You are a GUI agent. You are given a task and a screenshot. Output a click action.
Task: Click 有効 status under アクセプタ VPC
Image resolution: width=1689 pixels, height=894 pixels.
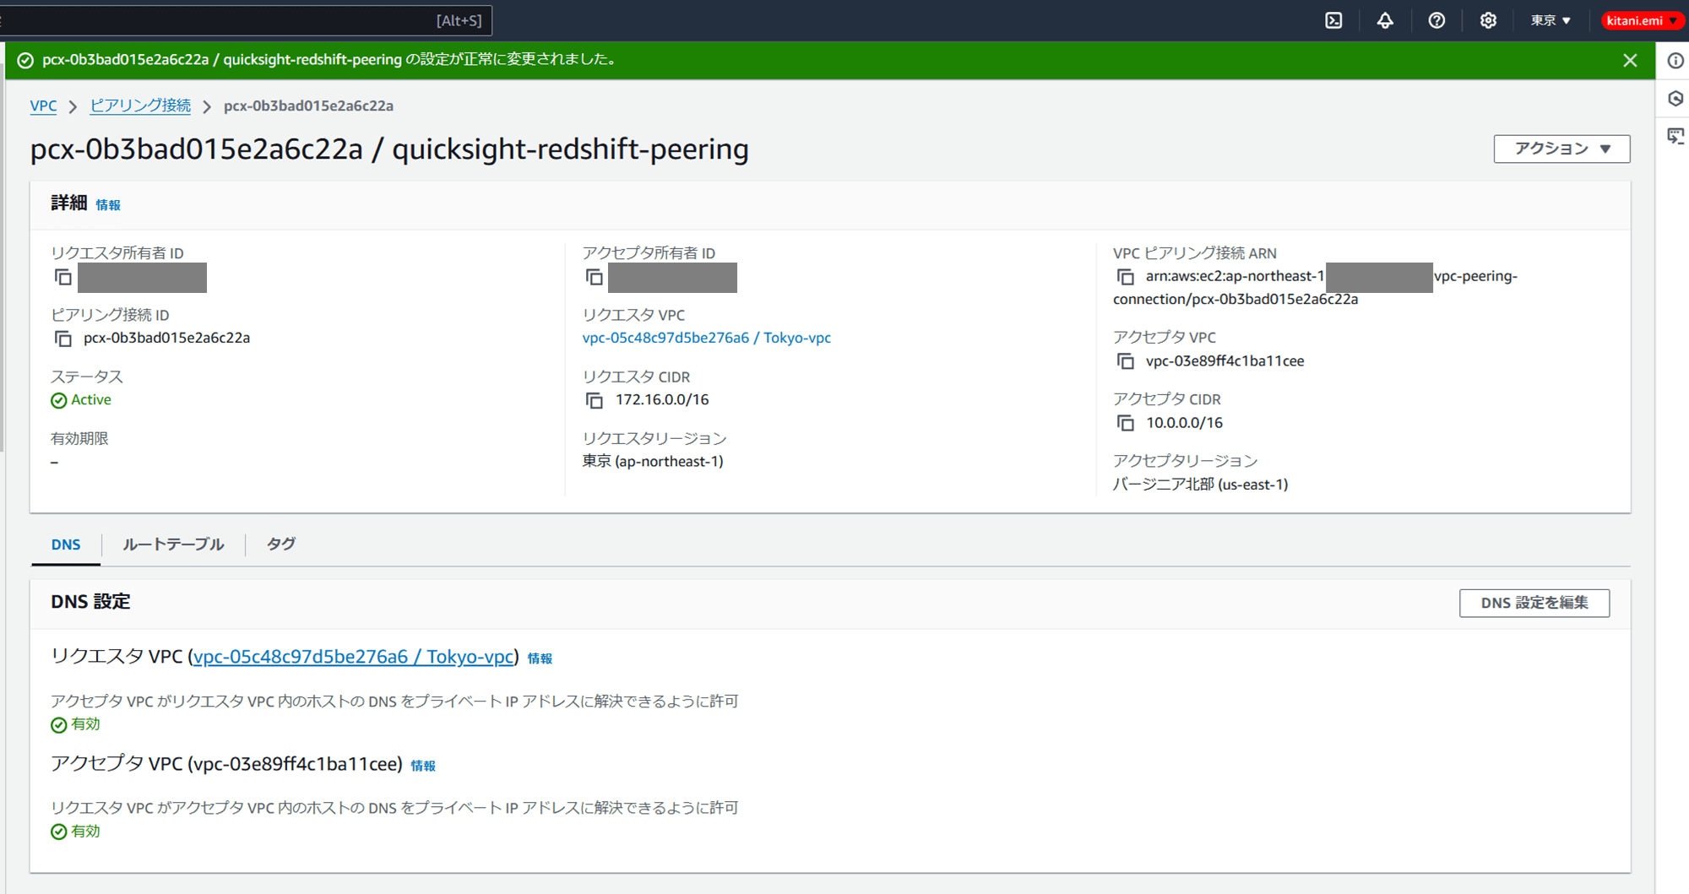tap(85, 832)
